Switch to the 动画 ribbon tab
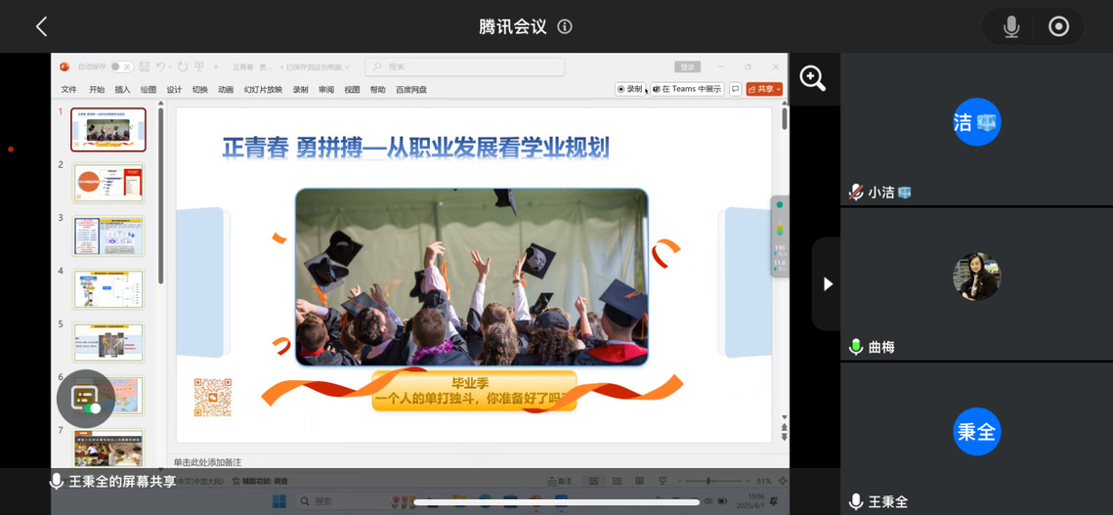1113x515 pixels. [226, 90]
